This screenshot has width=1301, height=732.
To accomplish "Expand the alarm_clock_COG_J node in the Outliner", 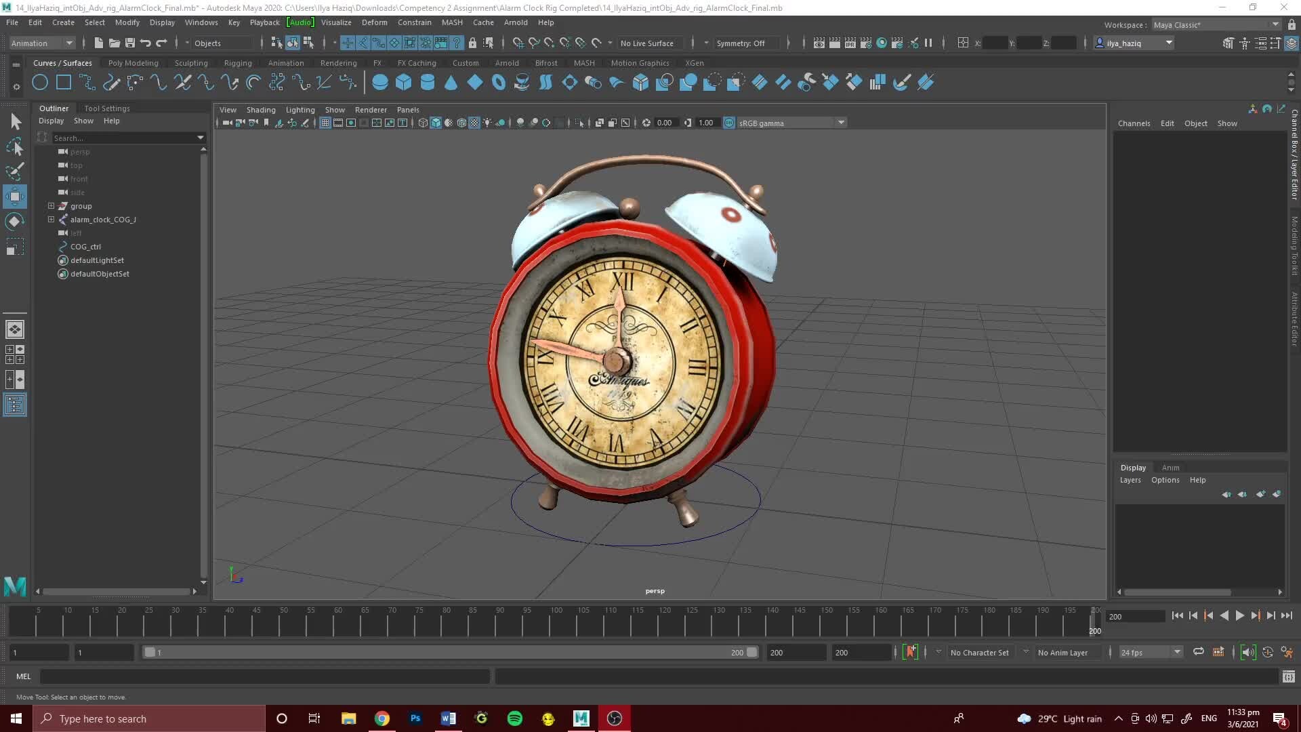I will (51, 220).
